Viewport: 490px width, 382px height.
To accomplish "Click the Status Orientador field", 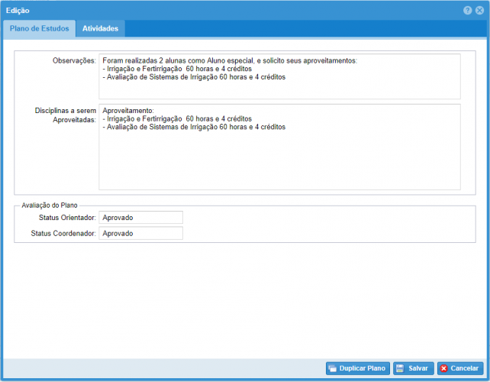I will 140,218.
